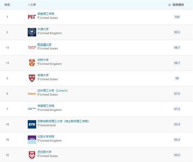Open 斯坦福大学 university link

click(x=44, y=45)
